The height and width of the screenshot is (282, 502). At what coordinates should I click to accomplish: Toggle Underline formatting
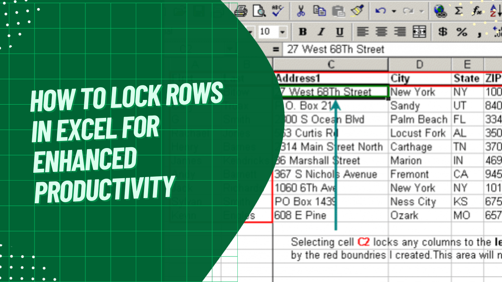[x=339, y=32]
